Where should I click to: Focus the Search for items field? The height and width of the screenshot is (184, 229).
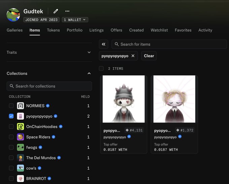click(x=169, y=44)
